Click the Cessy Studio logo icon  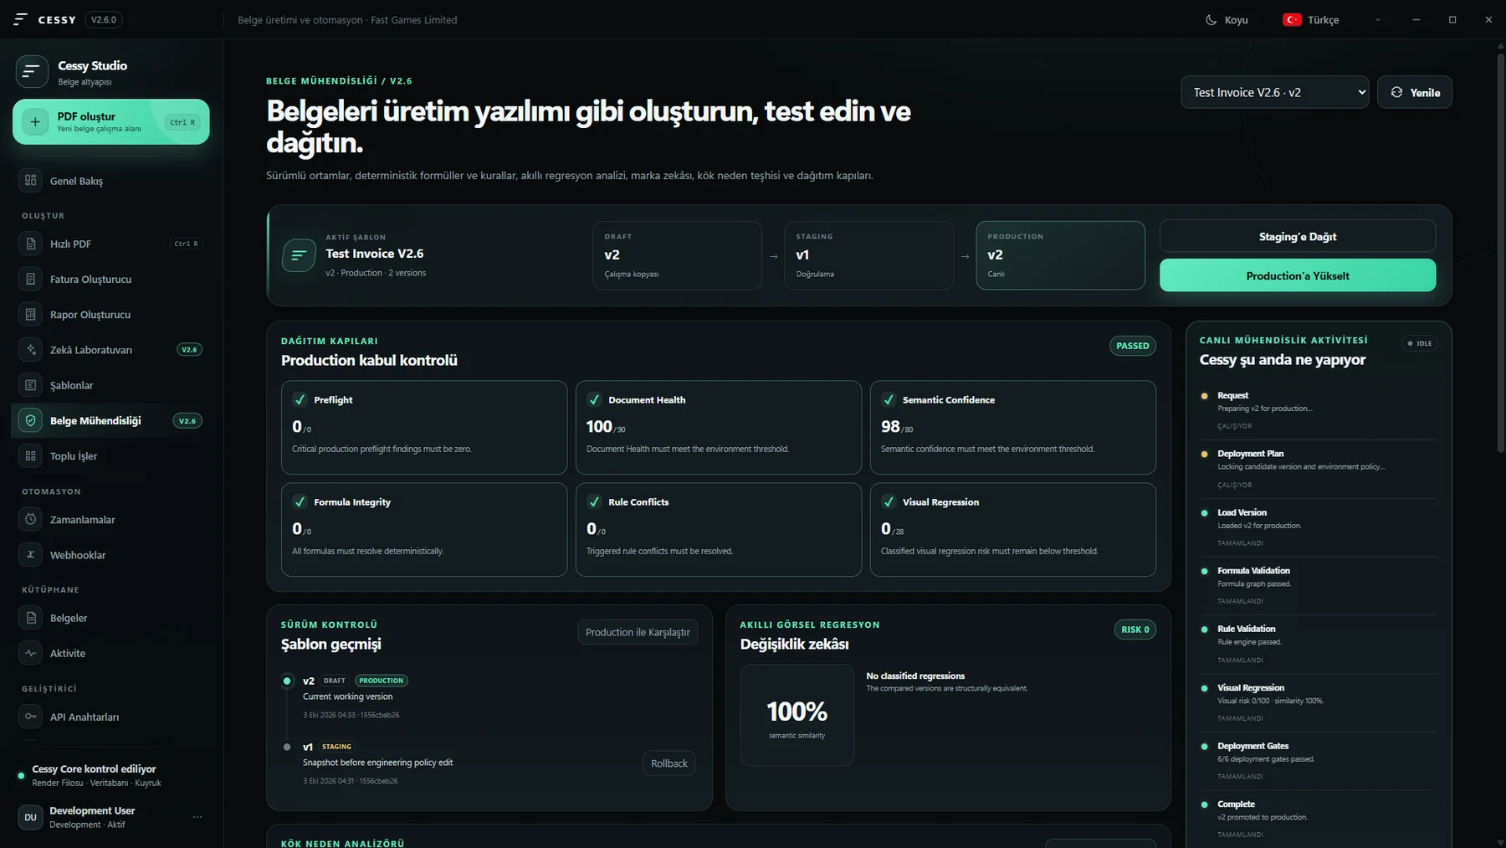[x=32, y=72]
